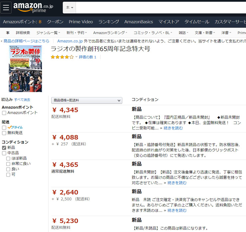The height and width of the screenshot is (232, 246).
Task: Open 評価の数 1 reviews link
Action: tap(87, 57)
